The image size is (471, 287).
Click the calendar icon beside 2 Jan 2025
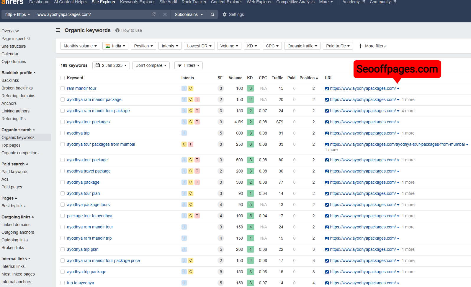point(98,65)
